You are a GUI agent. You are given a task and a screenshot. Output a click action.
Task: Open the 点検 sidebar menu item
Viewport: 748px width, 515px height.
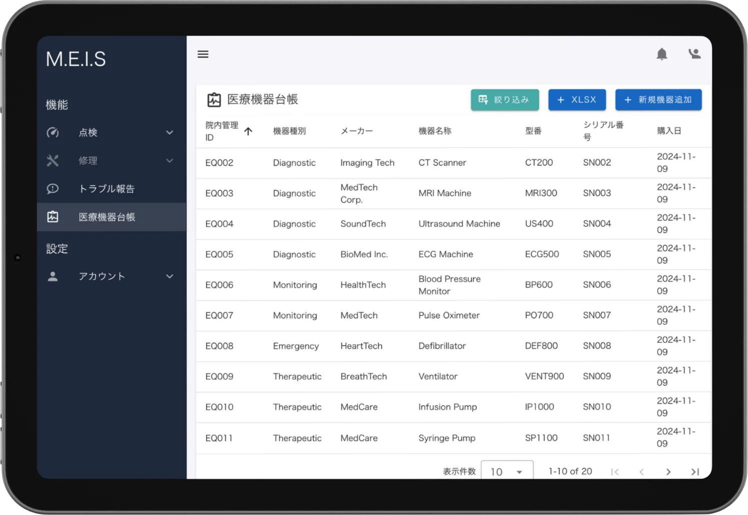112,133
